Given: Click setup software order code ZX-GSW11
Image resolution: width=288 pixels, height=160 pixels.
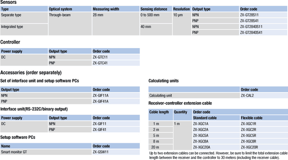Looking at the screenshot, I should tap(101, 152).
